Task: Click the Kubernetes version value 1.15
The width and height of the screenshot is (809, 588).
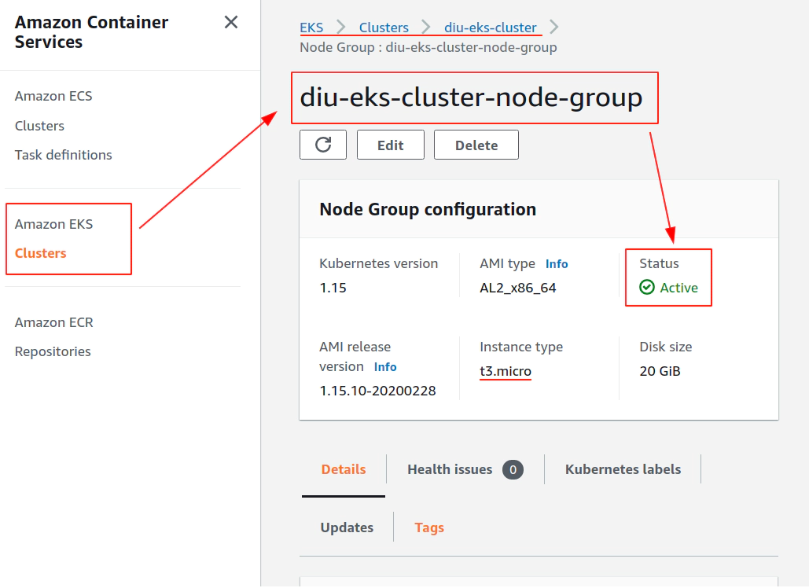Action: click(333, 288)
